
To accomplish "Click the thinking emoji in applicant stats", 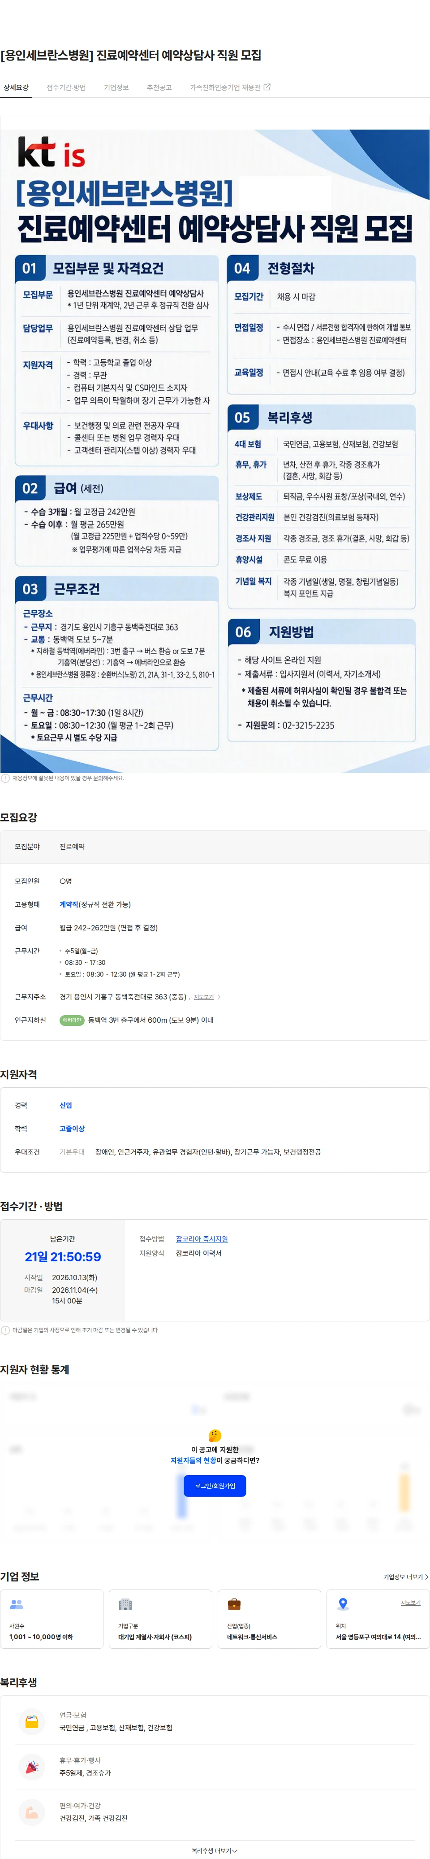I will 215,1435.
